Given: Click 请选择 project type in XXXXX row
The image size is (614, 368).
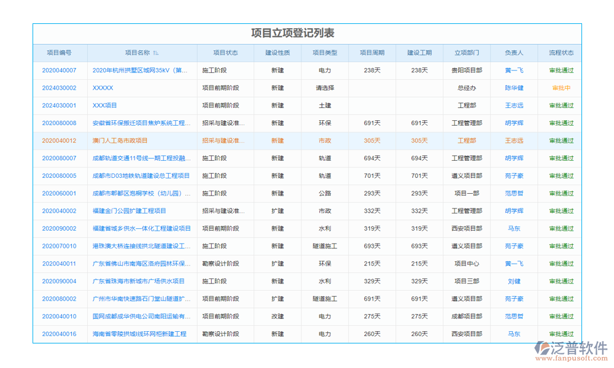Looking at the screenshot, I should 325,88.
